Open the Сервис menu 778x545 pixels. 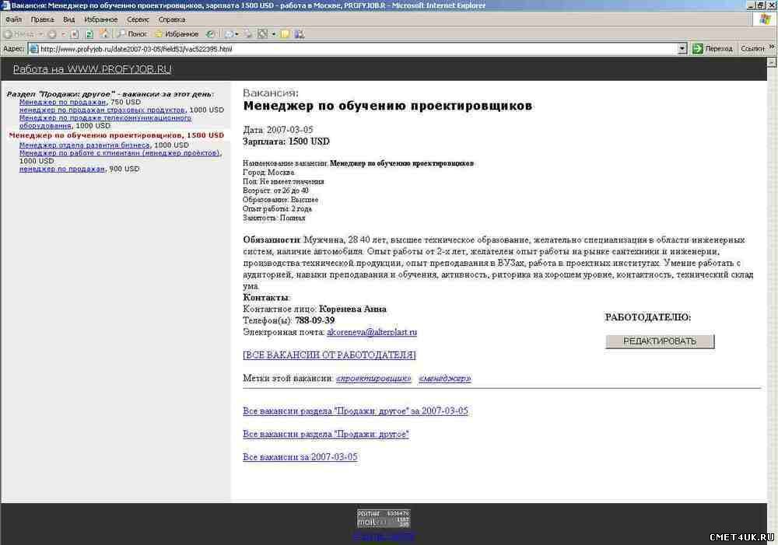pyautogui.click(x=138, y=19)
